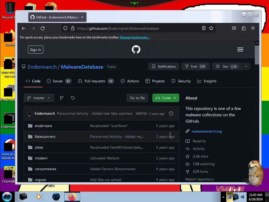Screen dimensions: 269x202
Task: Click the Notifications button
Action: click(x=164, y=67)
